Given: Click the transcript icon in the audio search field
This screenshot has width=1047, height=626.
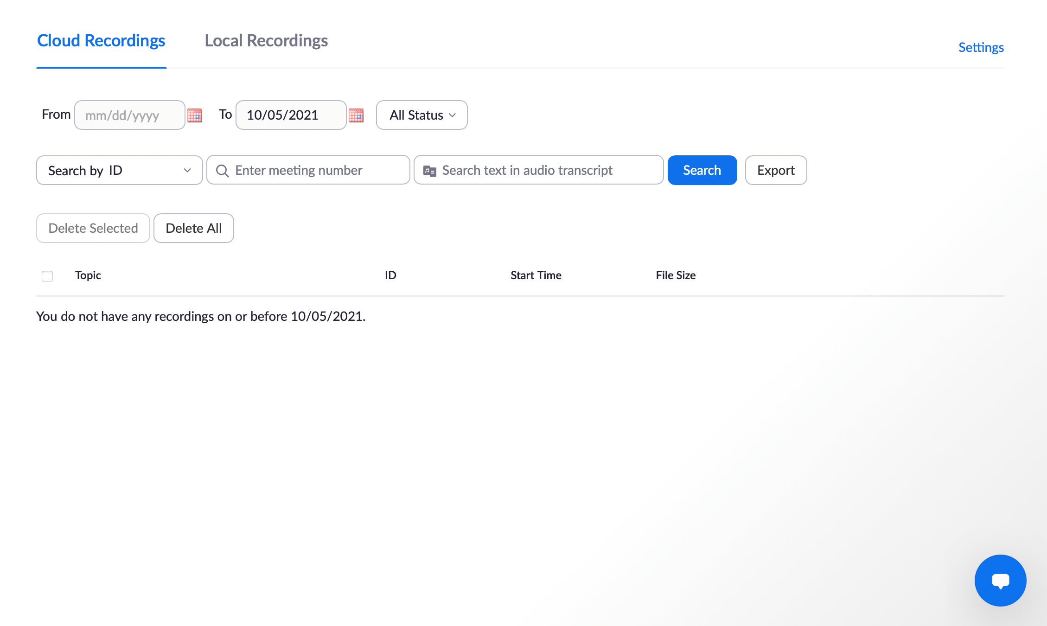Looking at the screenshot, I should coord(429,170).
